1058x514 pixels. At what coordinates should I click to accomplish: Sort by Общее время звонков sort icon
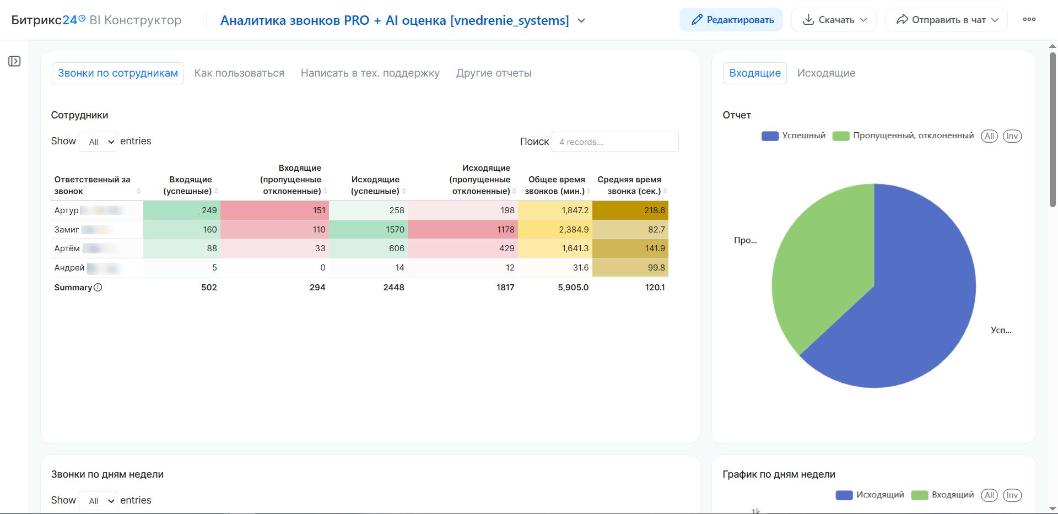pyautogui.click(x=589, y=191)
